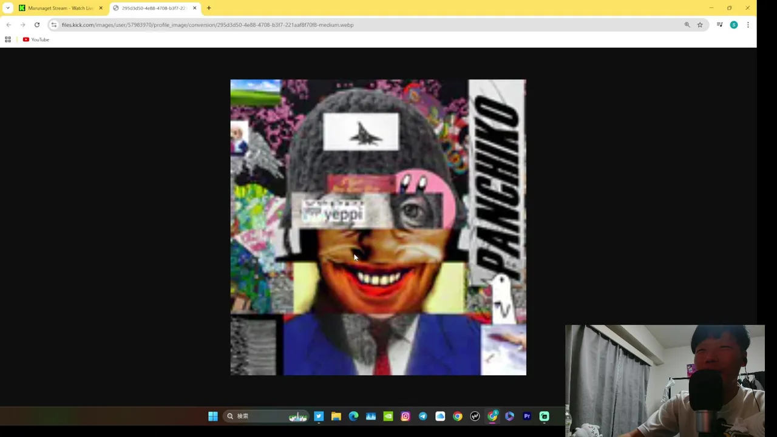Reload the current page
The height and width of the screenshot is (437, 777).
point(37,25)
